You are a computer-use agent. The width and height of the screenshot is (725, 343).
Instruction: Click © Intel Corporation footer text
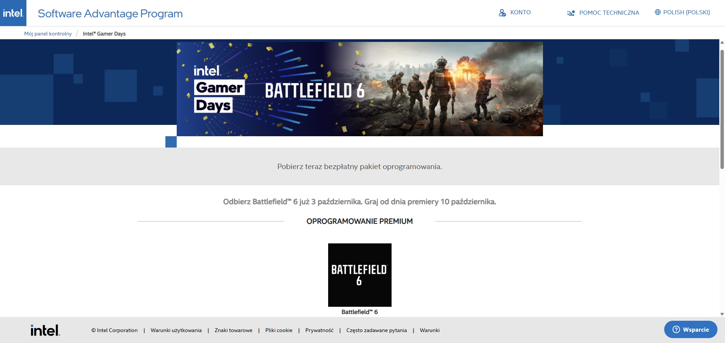point(114,331)
